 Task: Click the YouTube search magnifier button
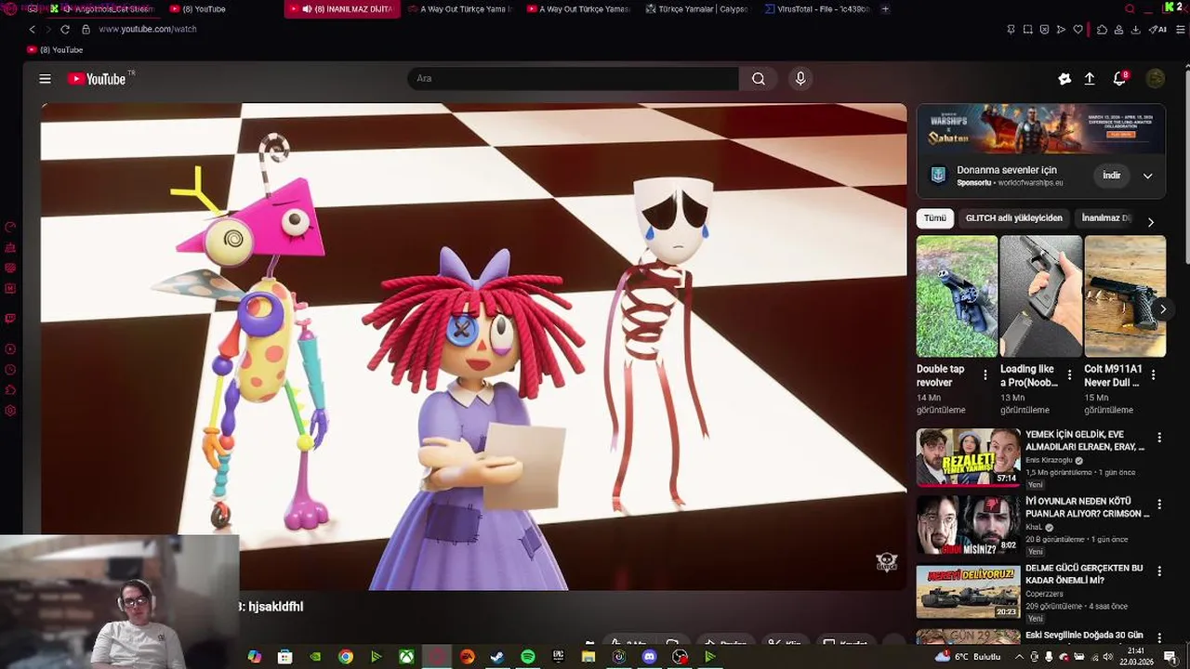[x=759, y=79]
